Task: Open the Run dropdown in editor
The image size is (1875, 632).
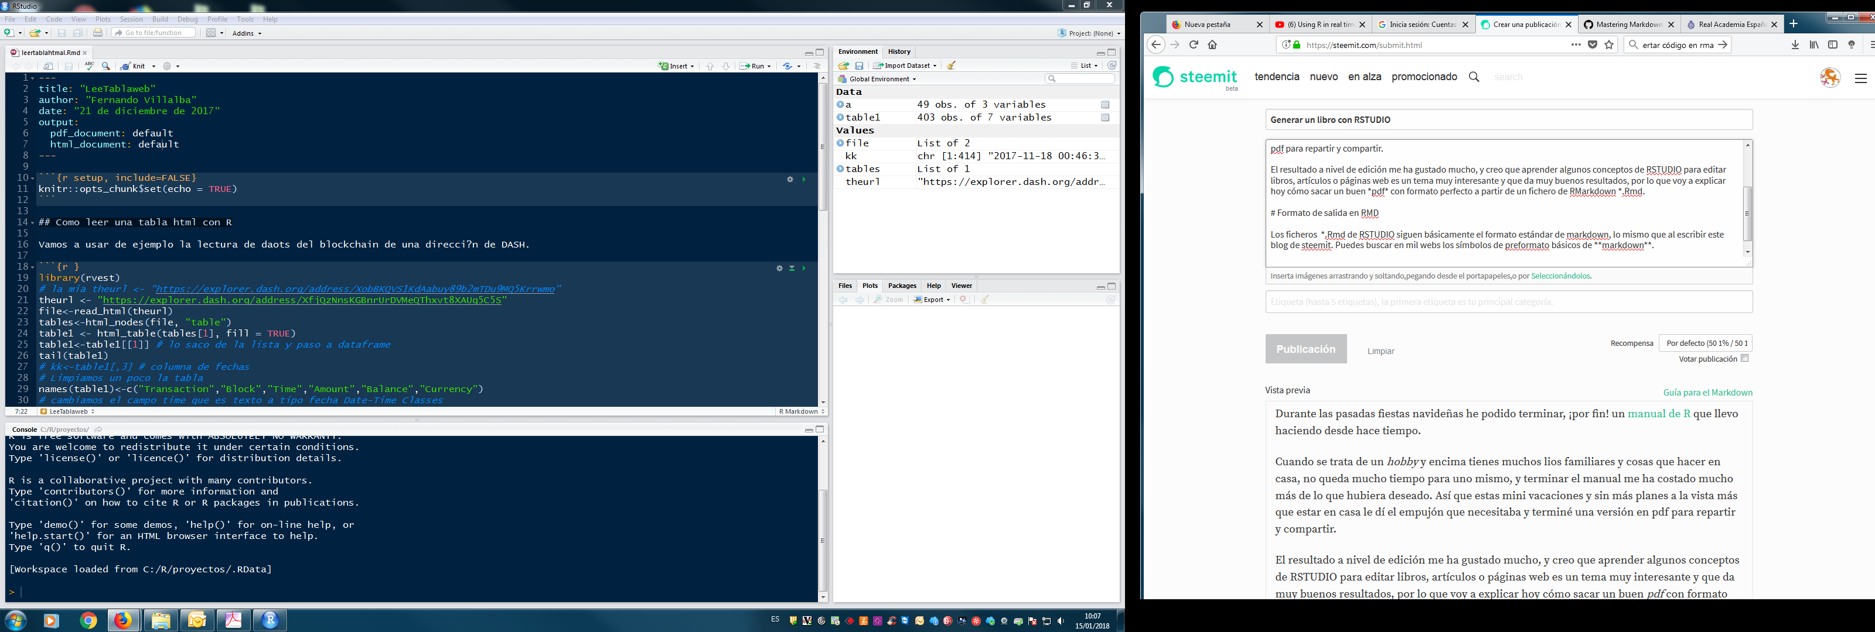Action: (x=769, y=66)
